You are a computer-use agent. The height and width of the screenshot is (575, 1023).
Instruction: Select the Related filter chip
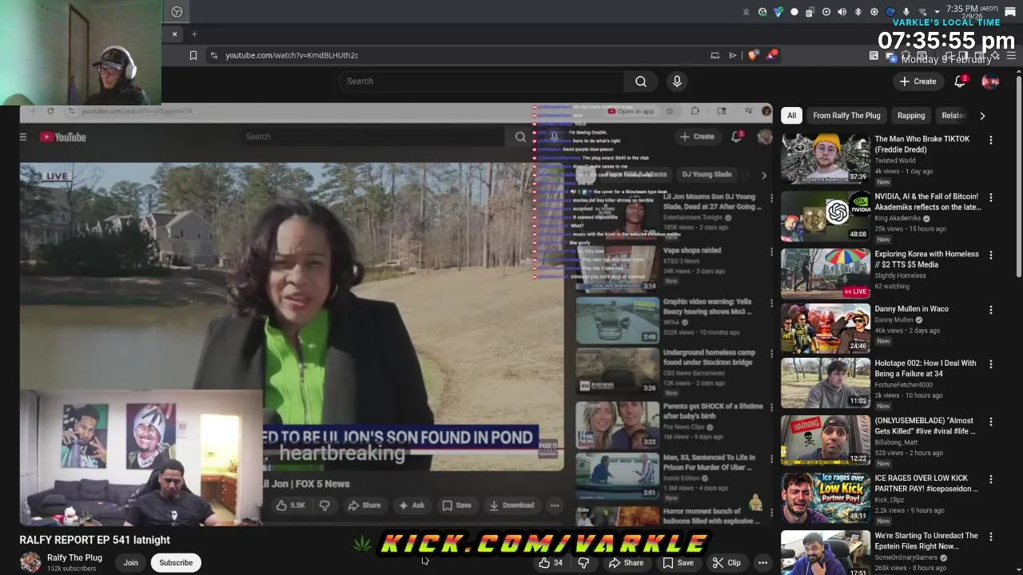click(953, 116)
